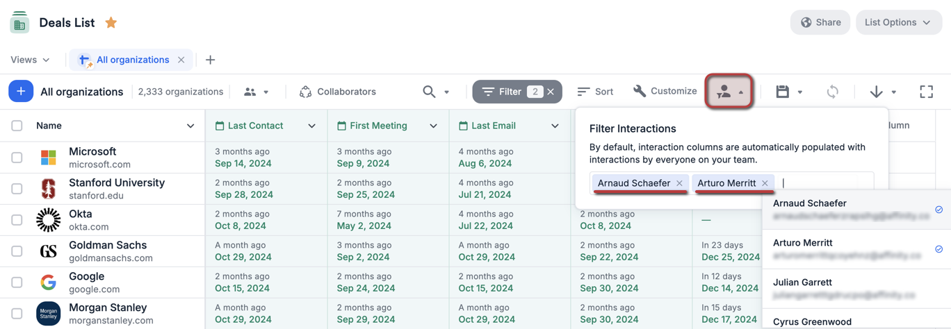Click the Last Email calendar icon

(463, 126)
